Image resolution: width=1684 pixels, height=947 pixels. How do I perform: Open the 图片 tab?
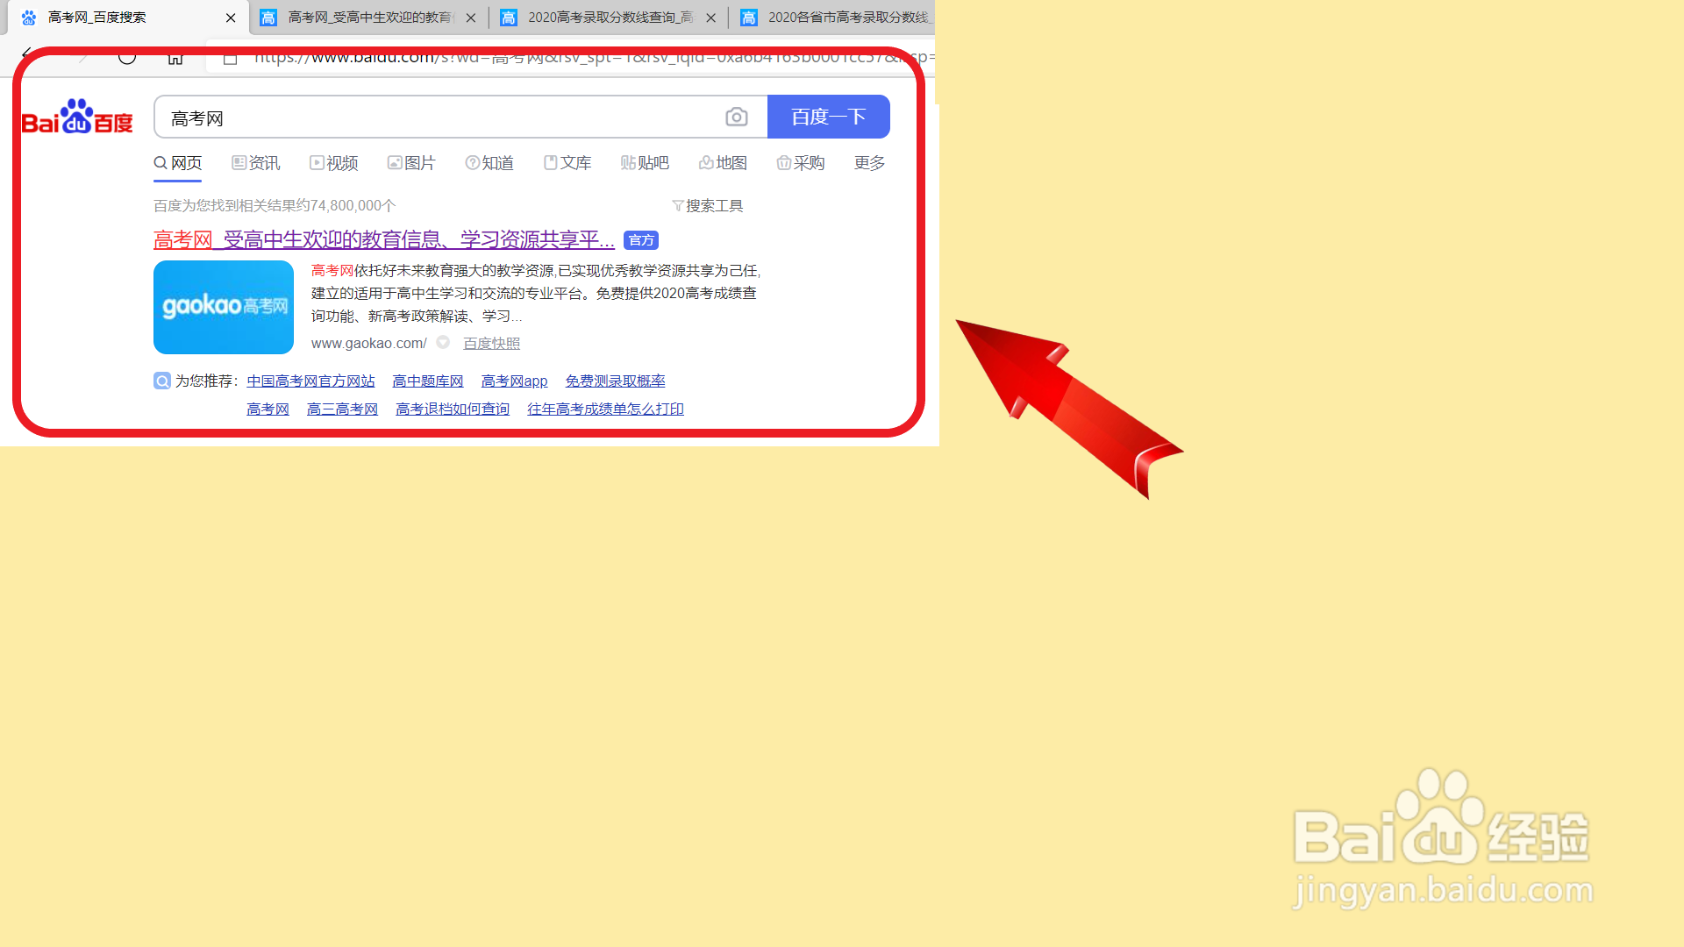pos(411,163)
